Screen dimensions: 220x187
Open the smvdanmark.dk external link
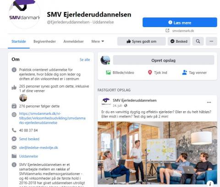(183, 31)
